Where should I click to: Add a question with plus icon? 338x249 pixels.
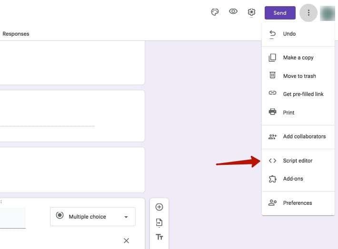159,207
